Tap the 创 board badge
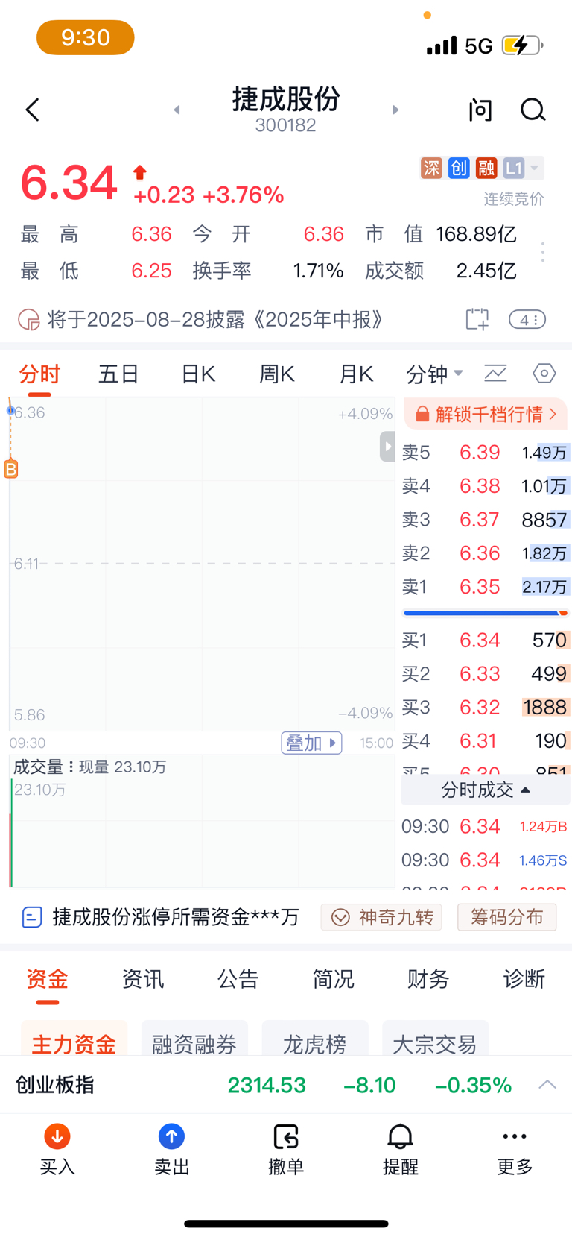Viewport: 572px width, 1240px height. pos(459,168)
